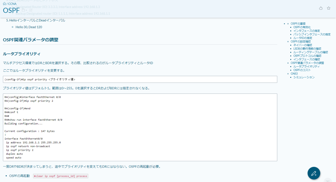The height and width of the screenshot is (182, 336).
Task: Open the GNS3 contents link
Action: click(x=294, y=74)
